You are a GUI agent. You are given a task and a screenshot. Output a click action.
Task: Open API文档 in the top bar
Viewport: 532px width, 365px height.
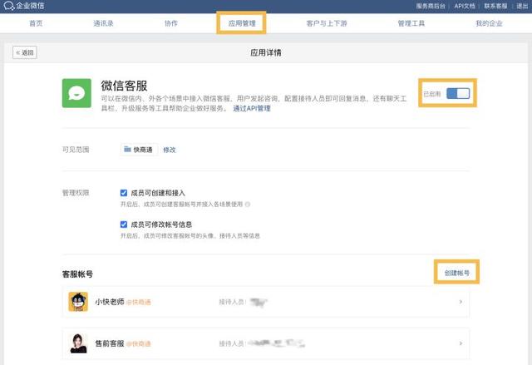[x=465, y=6]
